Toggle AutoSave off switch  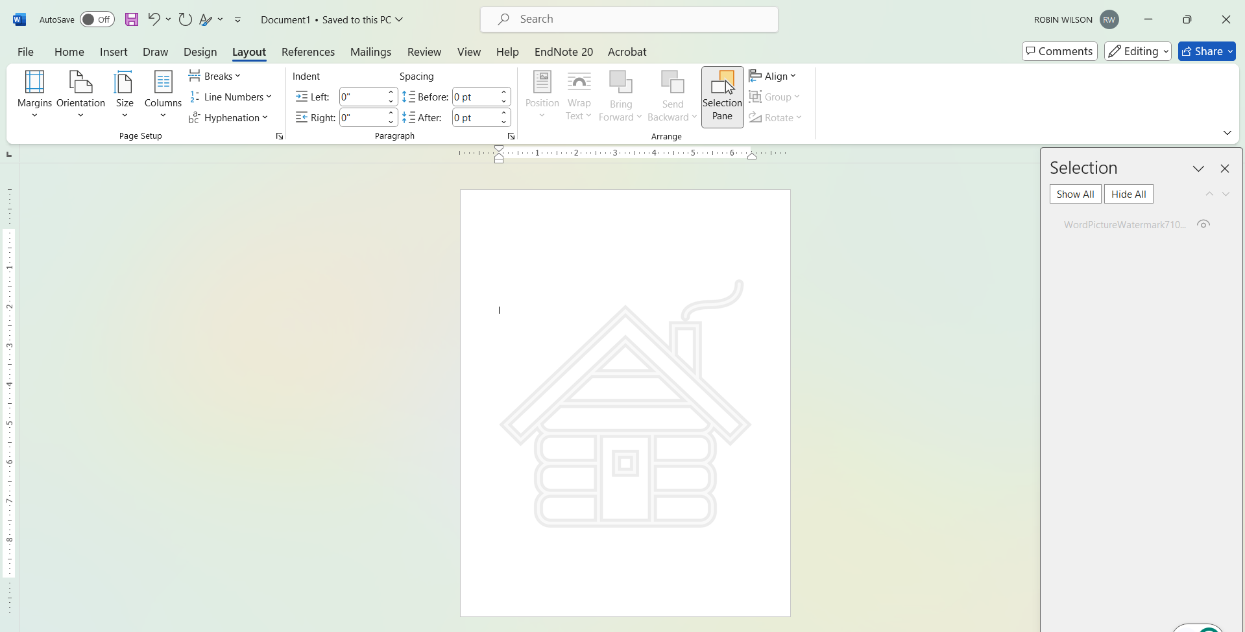point(97,19)
